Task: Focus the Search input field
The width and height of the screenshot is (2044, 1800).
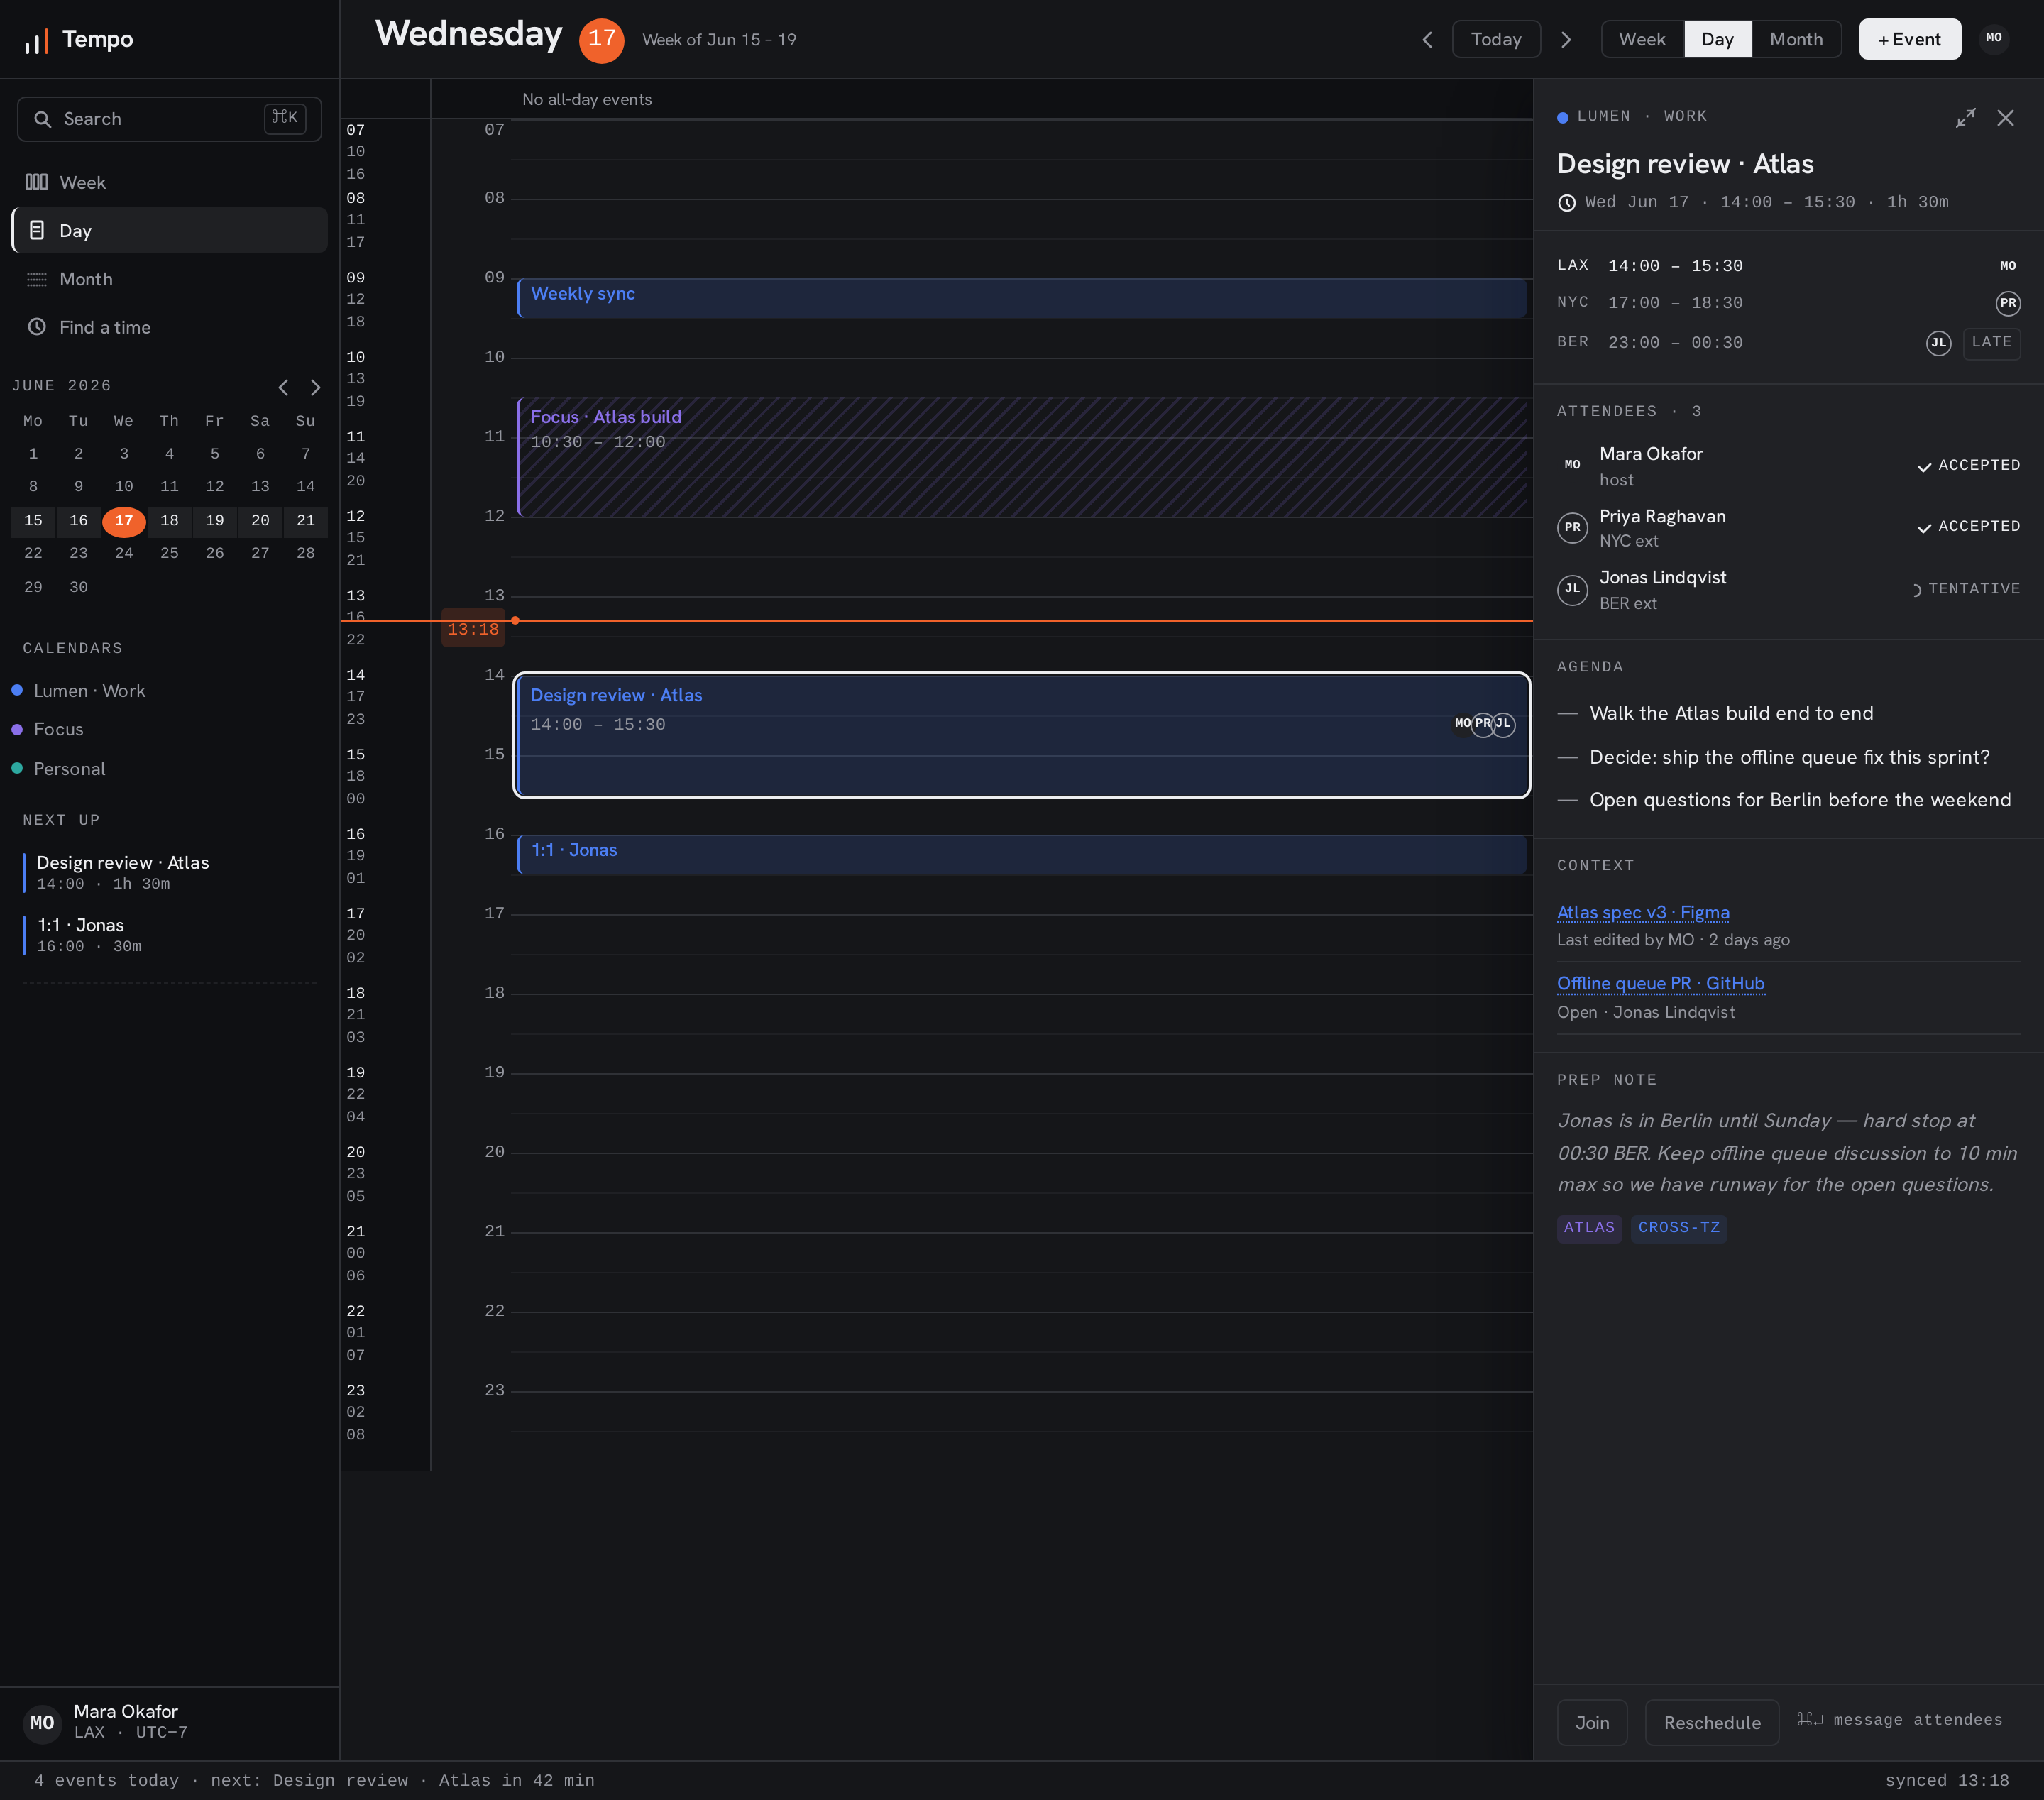Action: tap(169, 119)
